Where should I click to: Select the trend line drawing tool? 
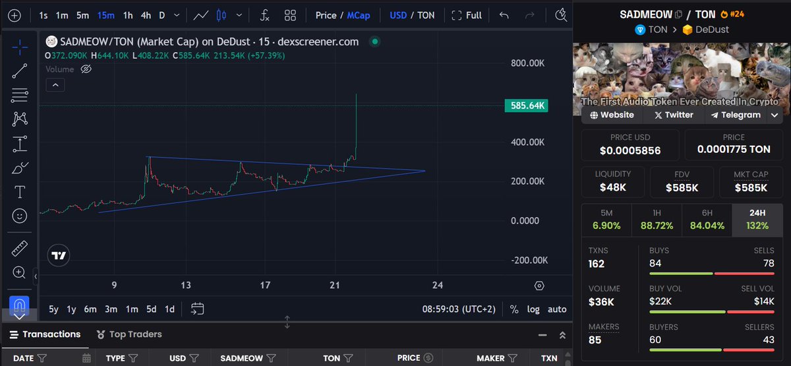(20, 71)
